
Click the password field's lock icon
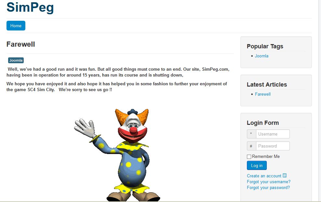pyautogui.click(x=251, y=146)
